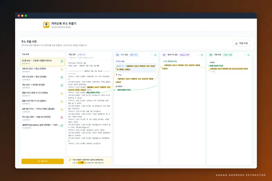Click small check circle under S3 address
Viewport: 272px width, 181px height.
214,72
